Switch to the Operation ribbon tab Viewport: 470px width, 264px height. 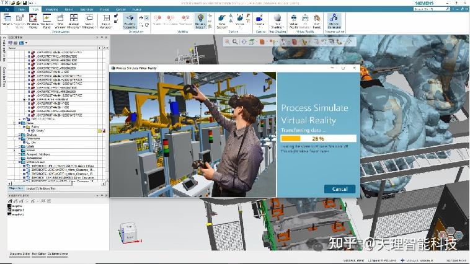coord(86,9)
